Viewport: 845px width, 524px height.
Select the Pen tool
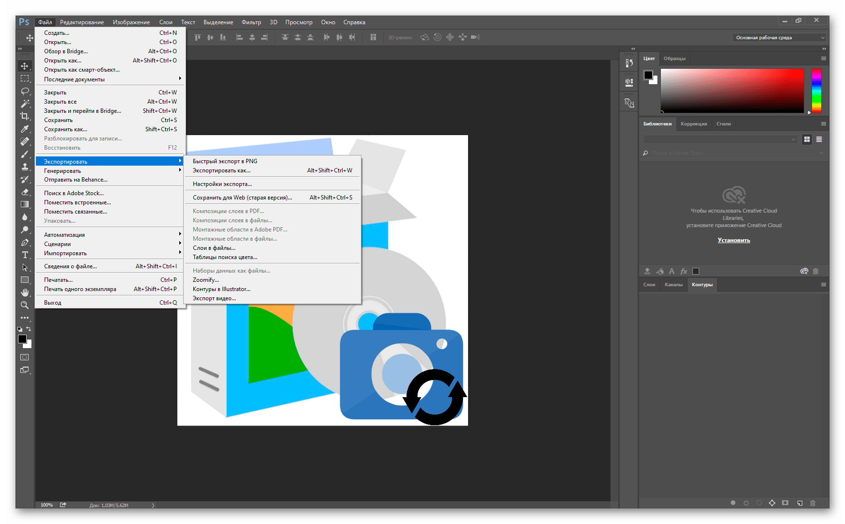click(x=25, y=242)
